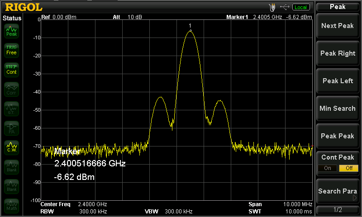The image size is (362, 217).
Task: Click the RBW 300.00 kHz value
Action: click(93, 212)
